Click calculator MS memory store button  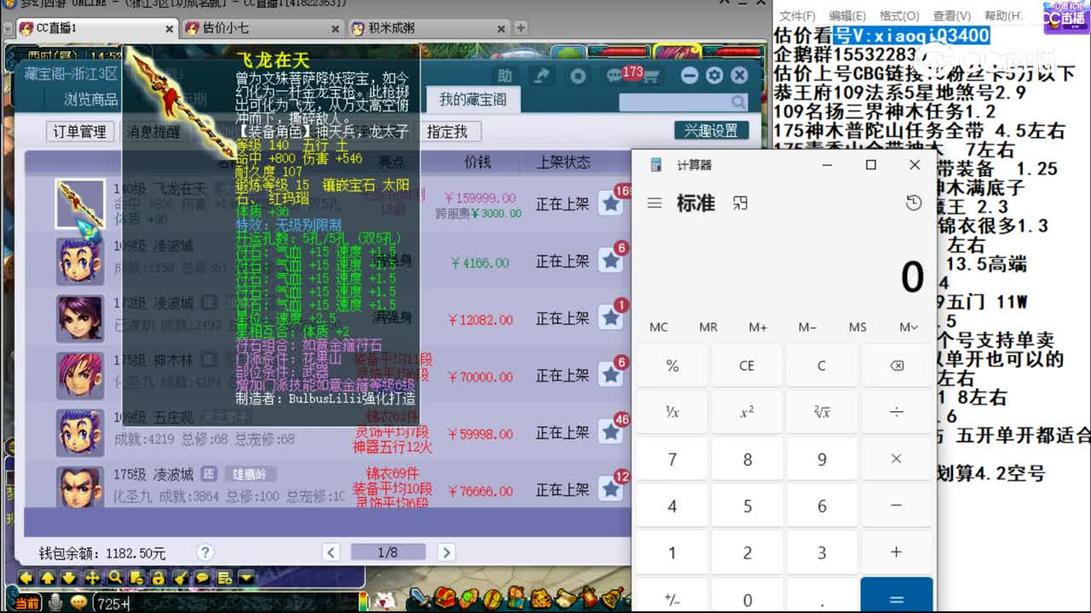(857, 327)
